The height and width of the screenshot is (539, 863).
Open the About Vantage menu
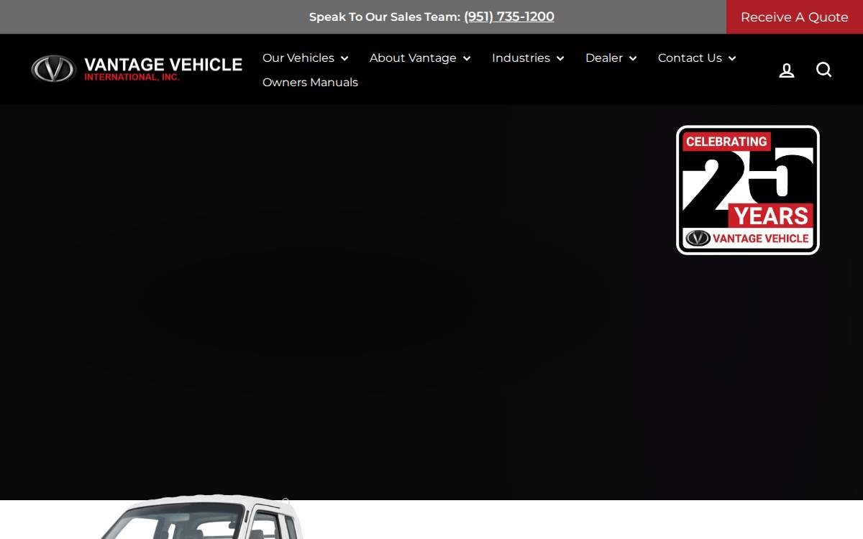pyautogui.click(x=413, y=58)
